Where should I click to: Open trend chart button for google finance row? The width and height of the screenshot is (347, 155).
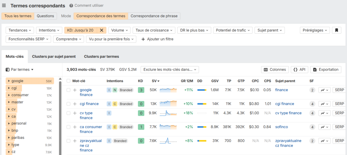(x=324, y=90)
